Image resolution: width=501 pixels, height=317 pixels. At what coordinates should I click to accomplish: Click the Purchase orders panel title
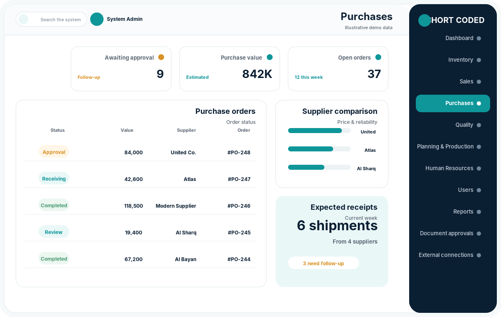225,111
